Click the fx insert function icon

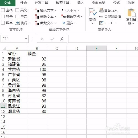(x=62, y=39)
